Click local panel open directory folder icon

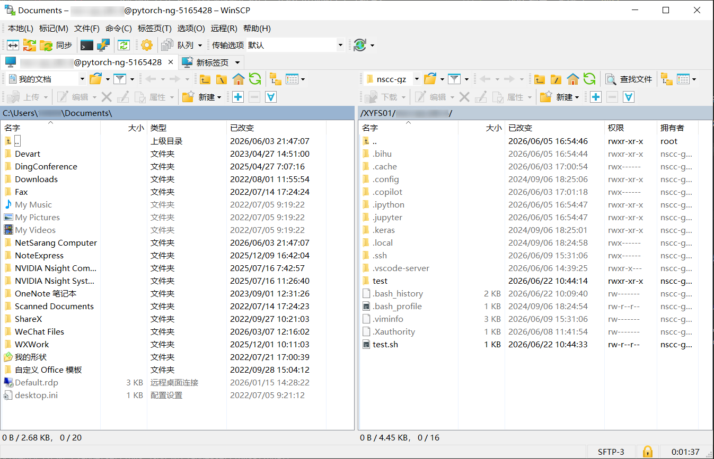point(95,79)
